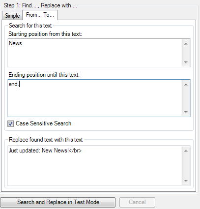
Task: Place the cursor in the word News
Action: pos(15,43)
